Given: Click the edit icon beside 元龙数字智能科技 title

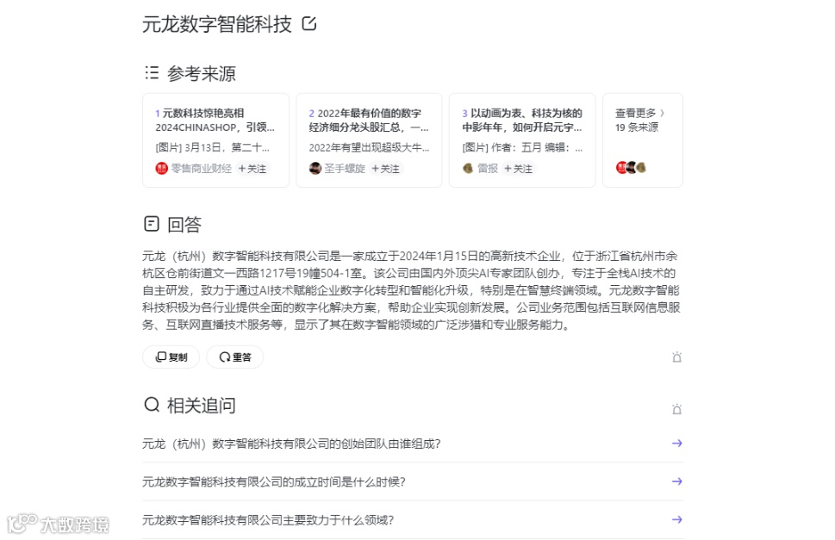Looking at the screenshot, I should pos(309,23).
